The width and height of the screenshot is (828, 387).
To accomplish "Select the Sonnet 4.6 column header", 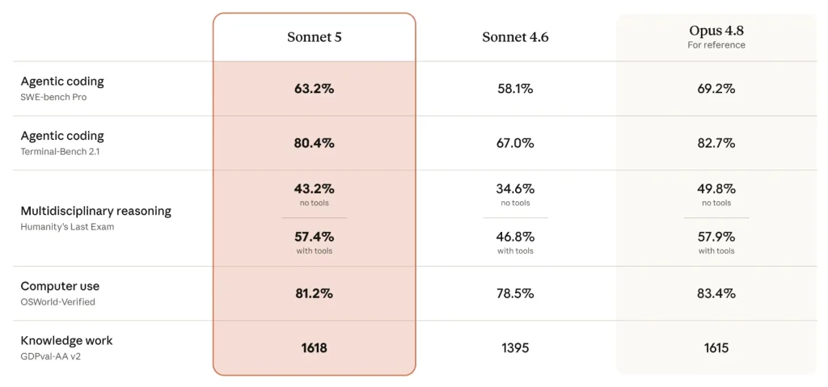I will tap(515, 37).
